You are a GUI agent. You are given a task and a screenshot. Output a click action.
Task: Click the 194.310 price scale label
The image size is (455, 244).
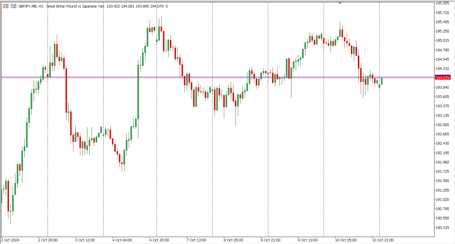coord(443,69)
